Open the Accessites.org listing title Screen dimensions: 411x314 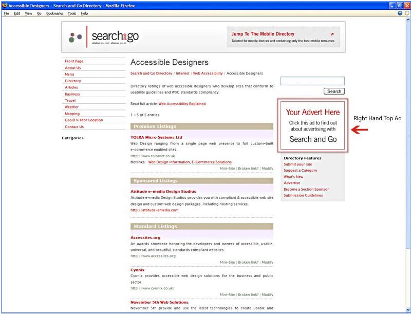pyautogui.click(x=145, y=238)
